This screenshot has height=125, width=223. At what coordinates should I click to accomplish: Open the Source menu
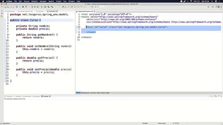[26, 1]
